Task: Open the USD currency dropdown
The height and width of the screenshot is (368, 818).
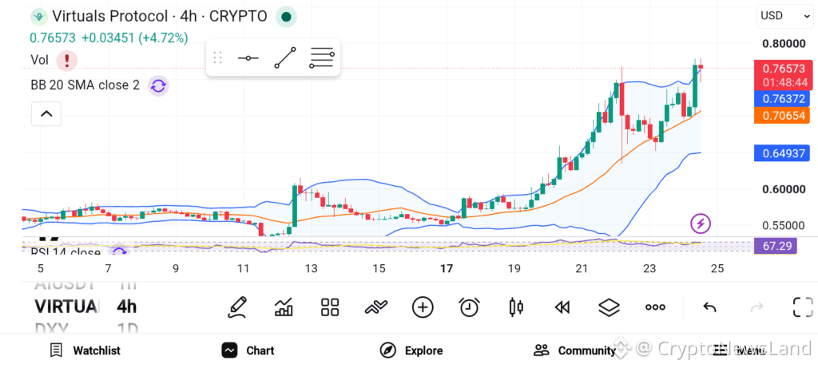Action: coord(784,16)
